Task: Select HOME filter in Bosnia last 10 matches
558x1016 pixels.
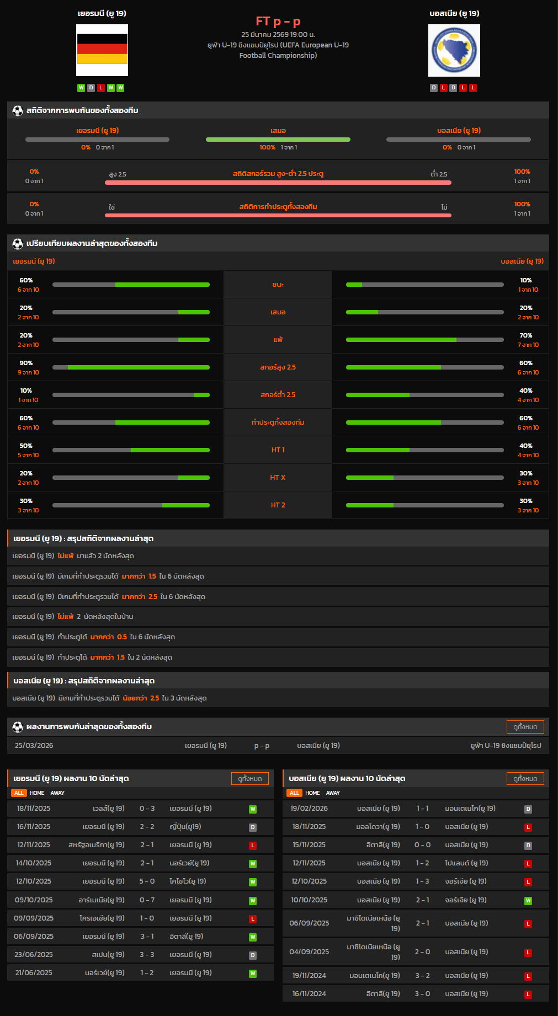Action: [x=312, y=793]
